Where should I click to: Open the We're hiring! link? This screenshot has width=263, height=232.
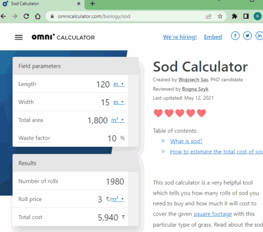tap(180, 37)
